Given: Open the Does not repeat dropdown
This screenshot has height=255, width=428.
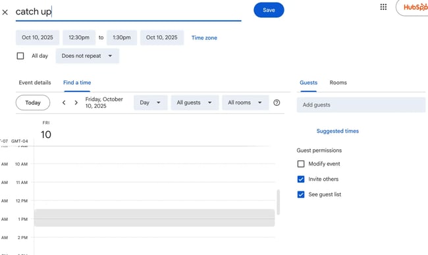Looking at the screenshot, I should pos(88,56).
